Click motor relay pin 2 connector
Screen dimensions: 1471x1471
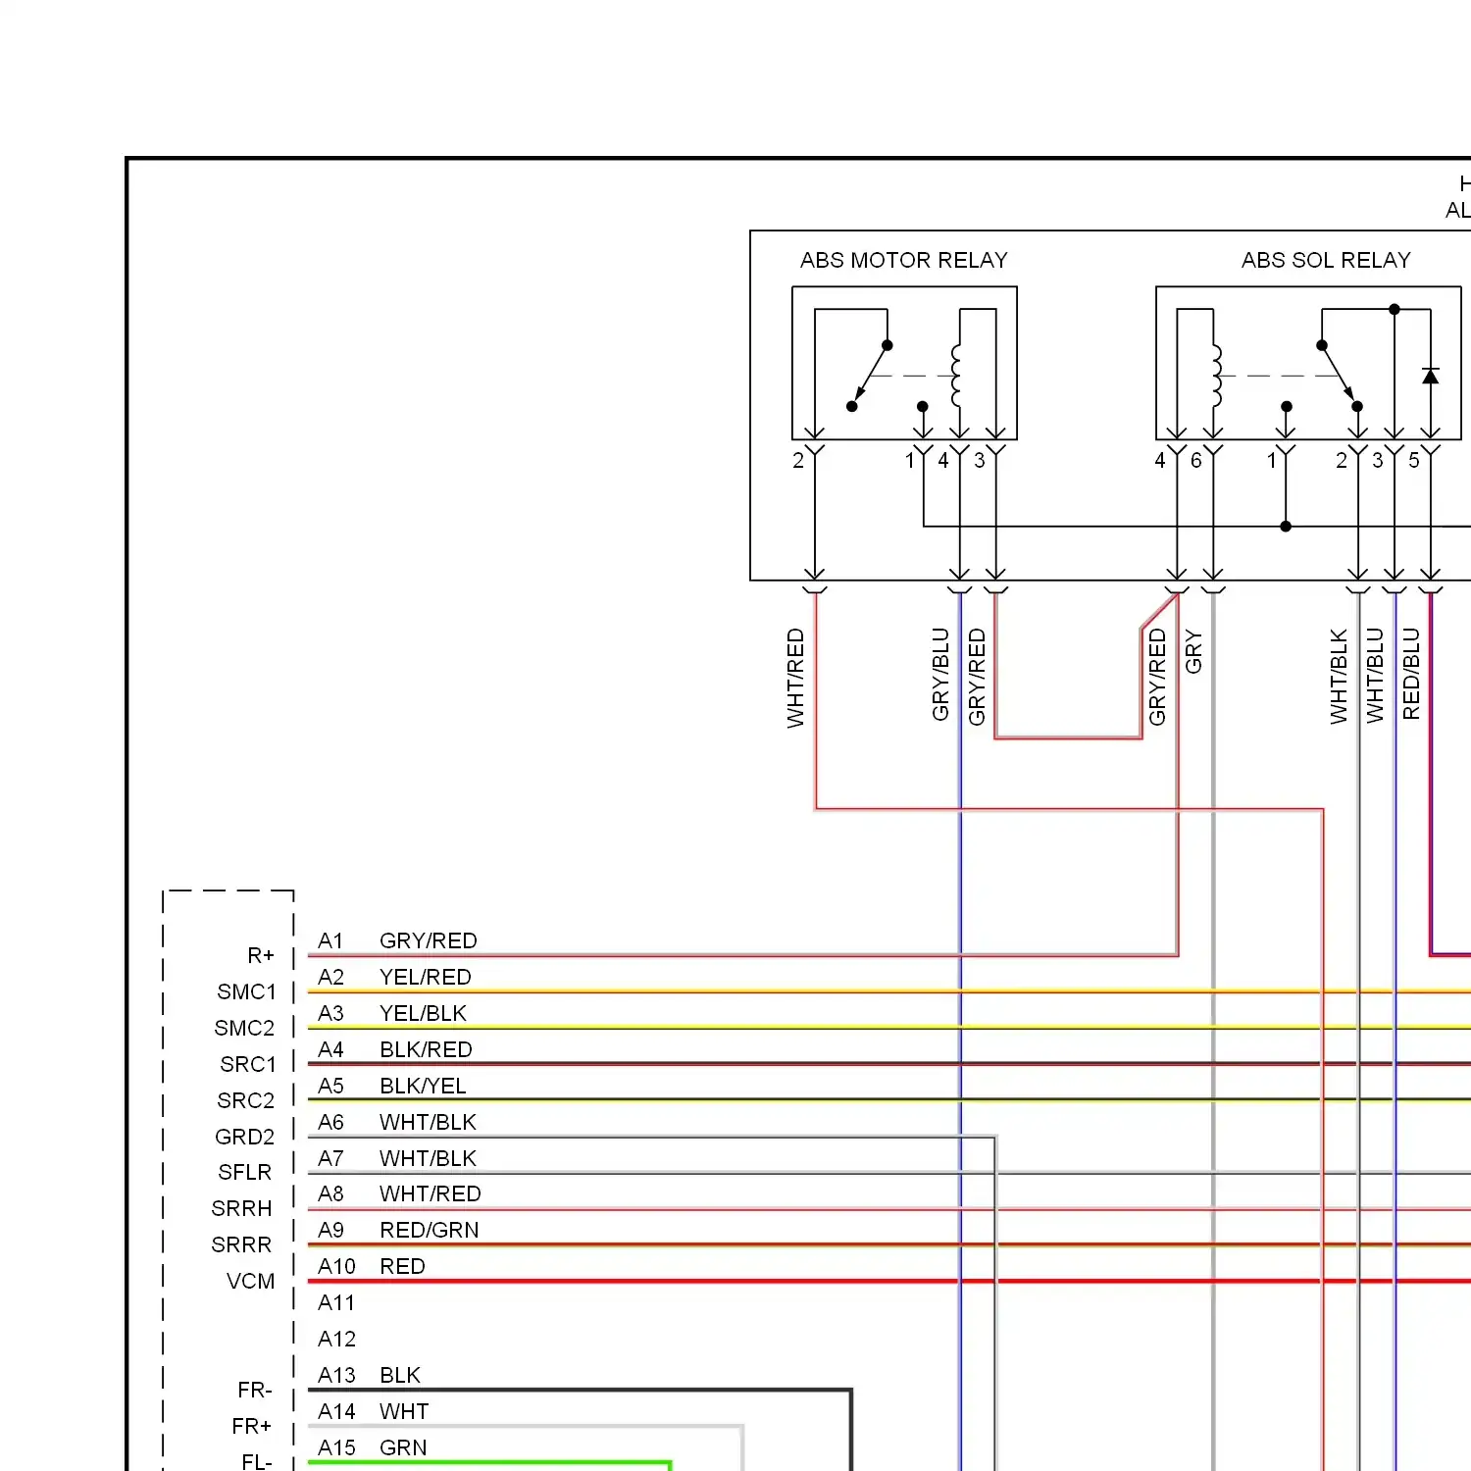pos(815,452)
